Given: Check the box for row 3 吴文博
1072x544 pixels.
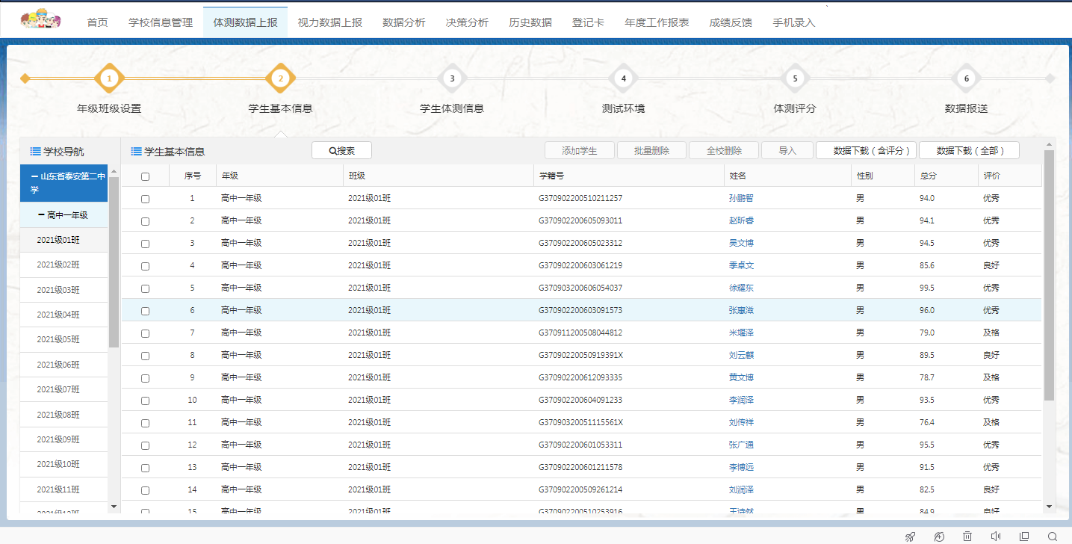Looking at the screenshot, I should click(x=145, y=244).
